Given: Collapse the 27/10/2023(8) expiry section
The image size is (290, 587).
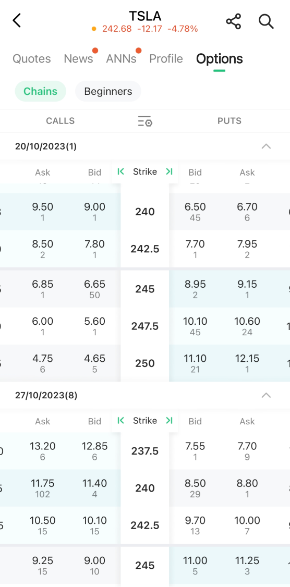Looking at the screenshot, I should [x=266, y=395].
